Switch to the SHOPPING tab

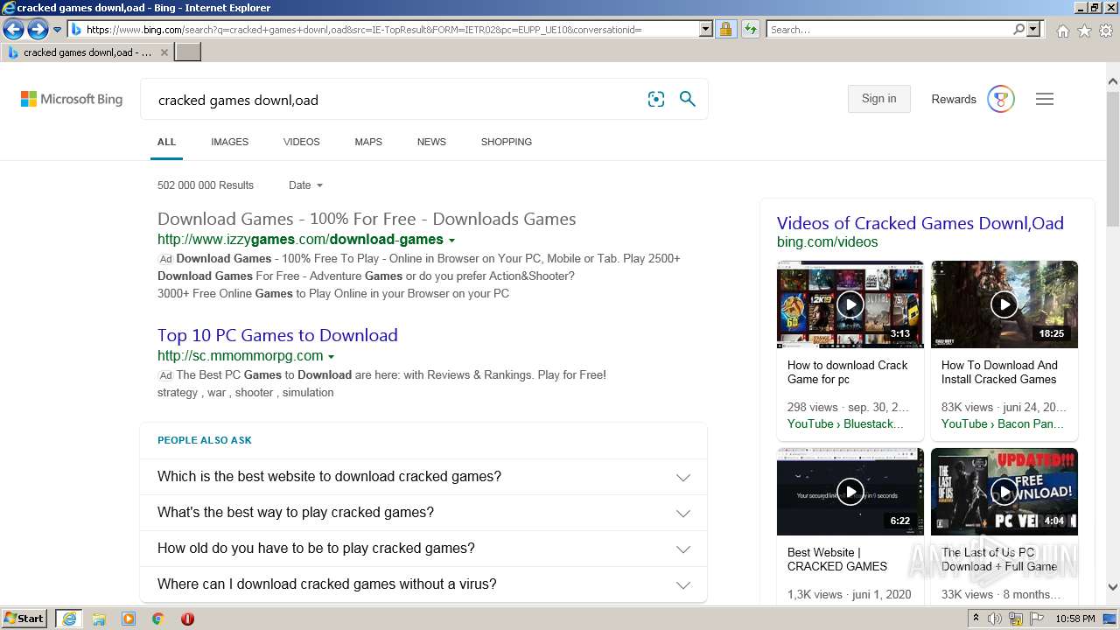click(506, 142)
